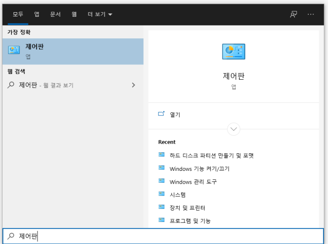Open the 더 보기 dropdown

click(100, 14)
